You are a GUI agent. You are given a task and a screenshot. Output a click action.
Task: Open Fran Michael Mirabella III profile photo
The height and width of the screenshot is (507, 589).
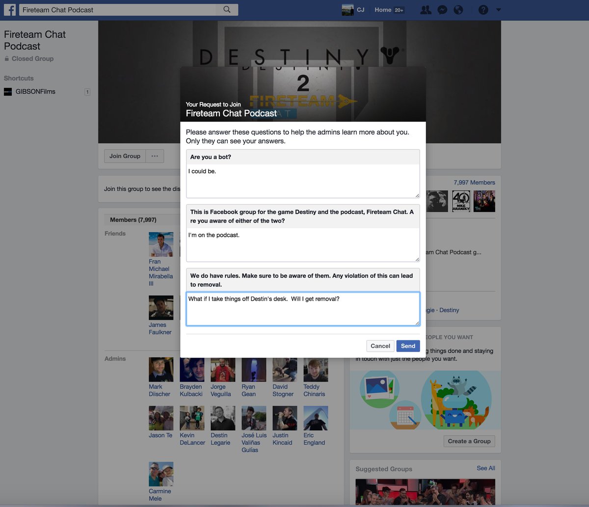click(161, 244)
